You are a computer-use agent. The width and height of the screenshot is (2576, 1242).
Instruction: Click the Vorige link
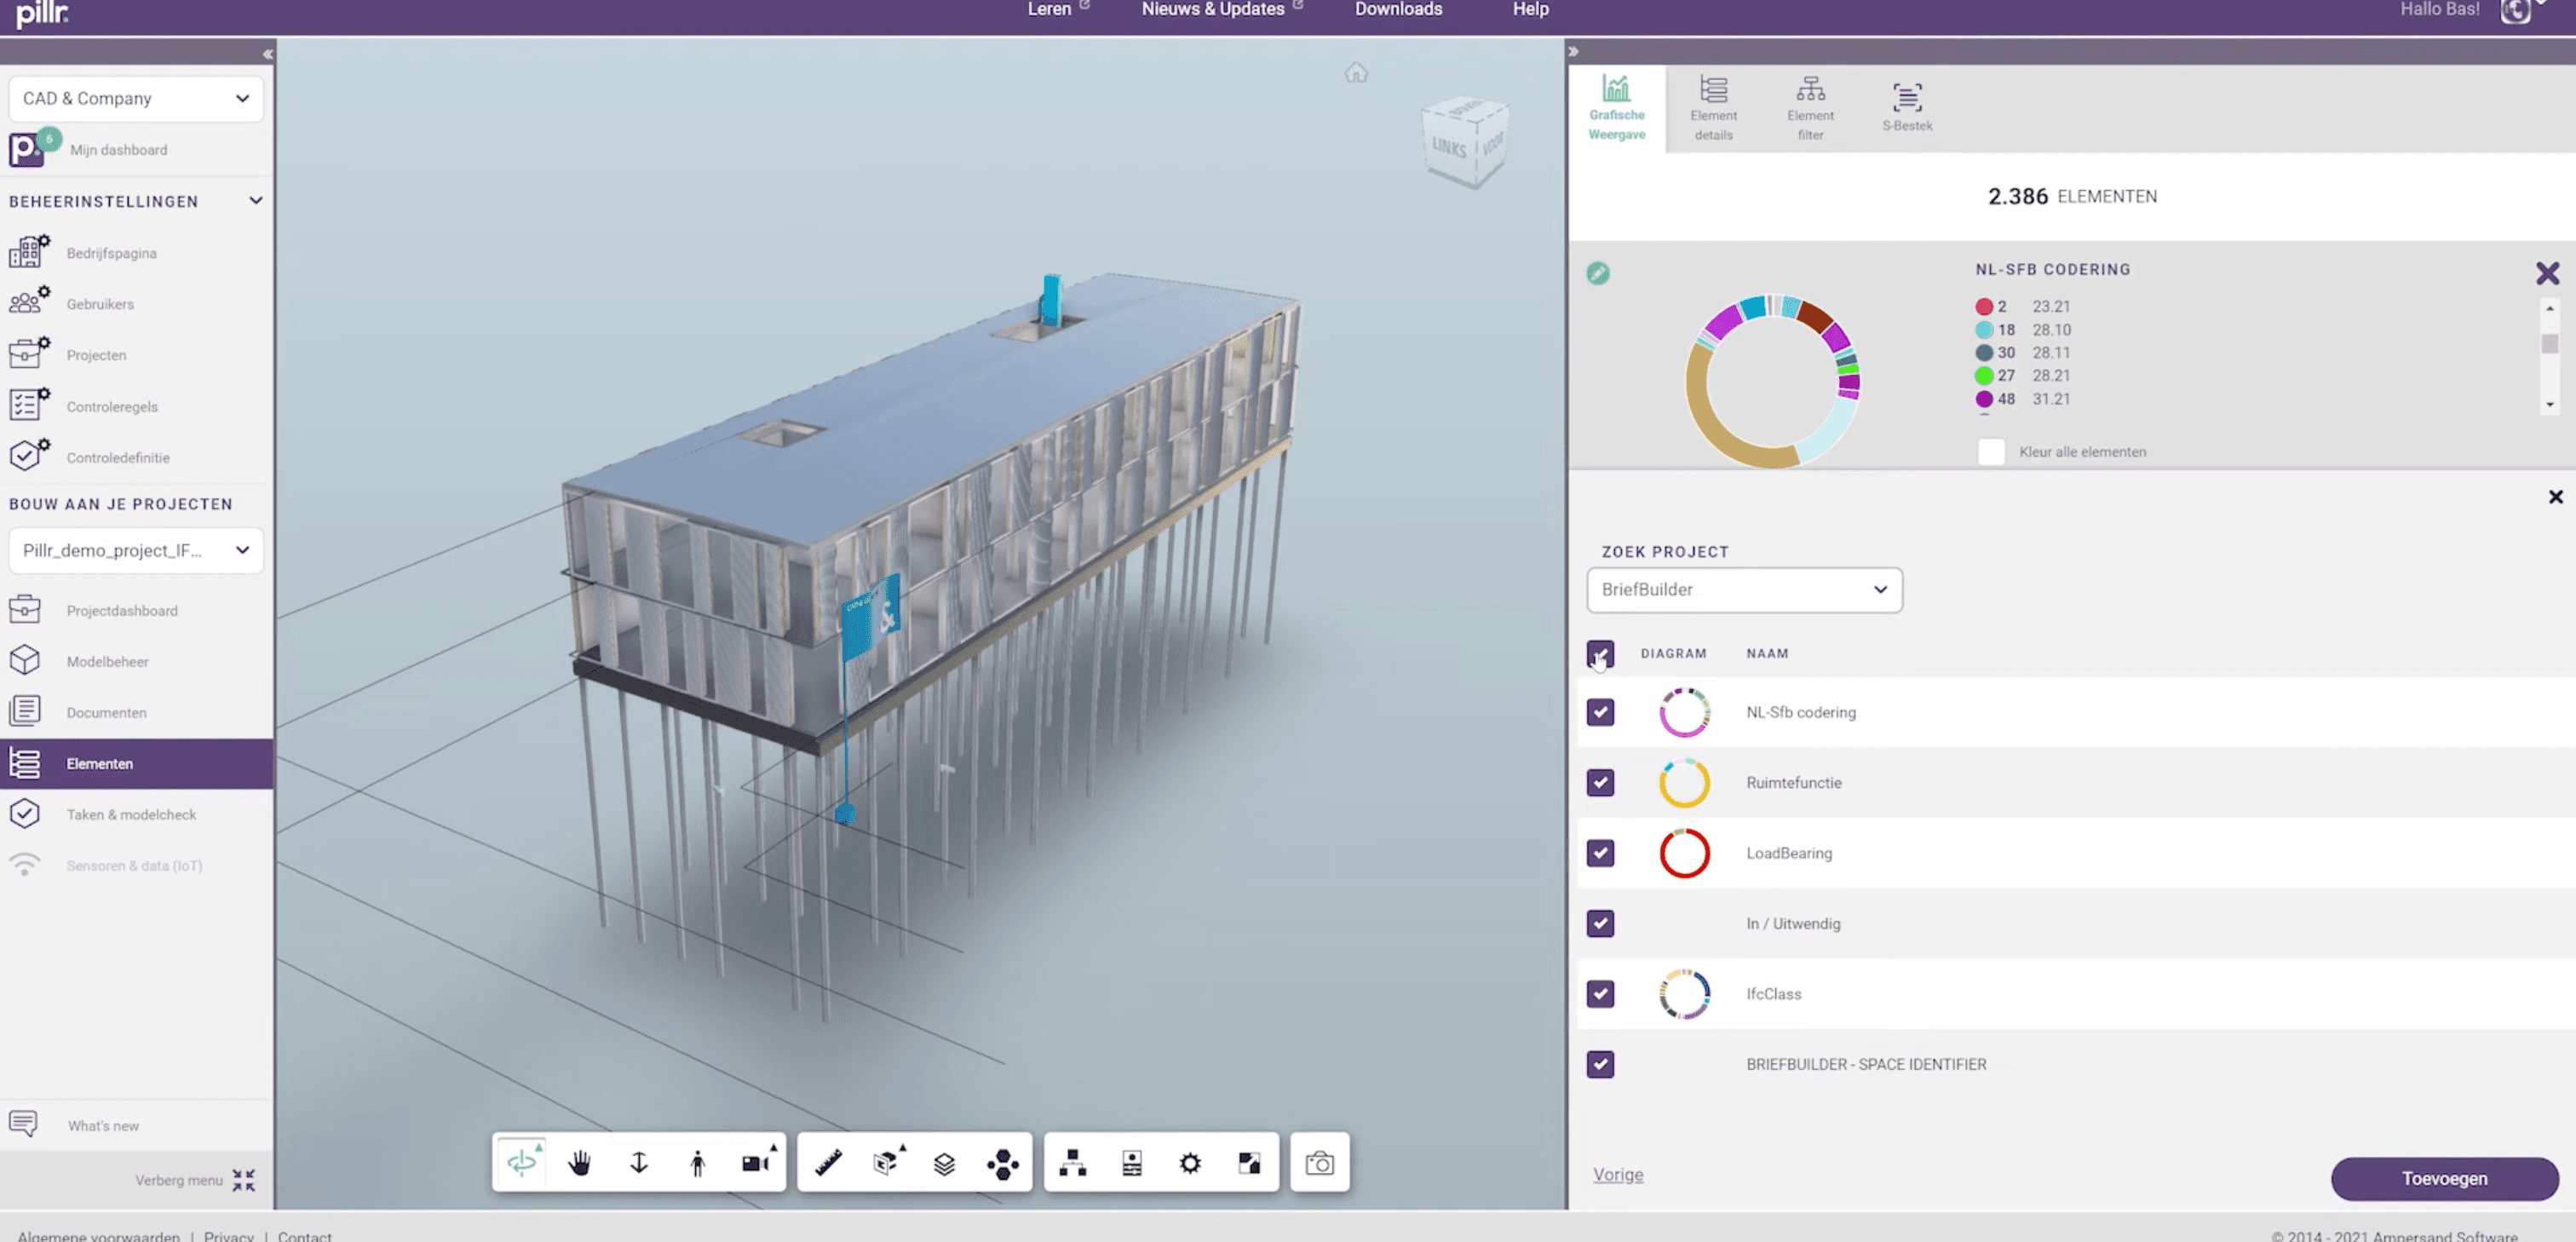coord(1618,1174)
